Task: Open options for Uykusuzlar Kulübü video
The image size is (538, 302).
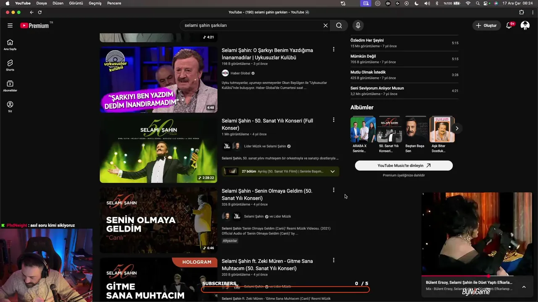Action: [x=334, y=49]
